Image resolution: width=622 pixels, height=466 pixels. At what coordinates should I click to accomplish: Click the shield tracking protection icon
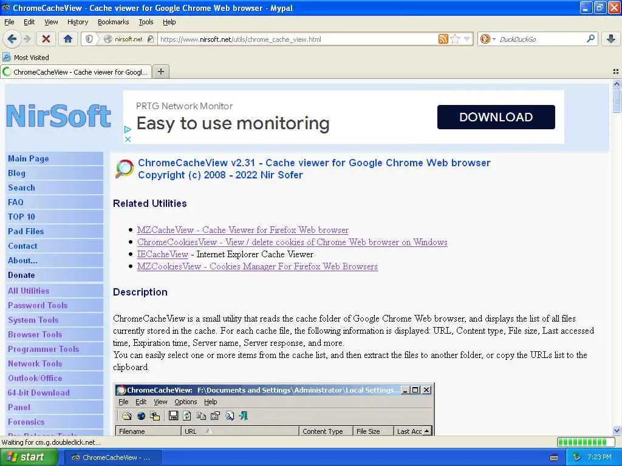[x=89, y=39]
